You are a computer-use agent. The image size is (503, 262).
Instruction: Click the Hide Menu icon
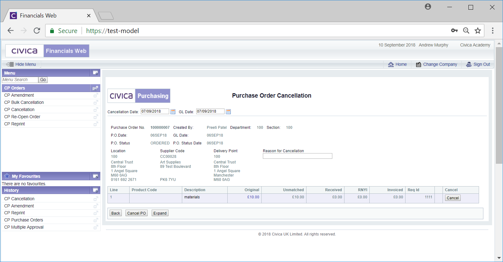(10, 64)
